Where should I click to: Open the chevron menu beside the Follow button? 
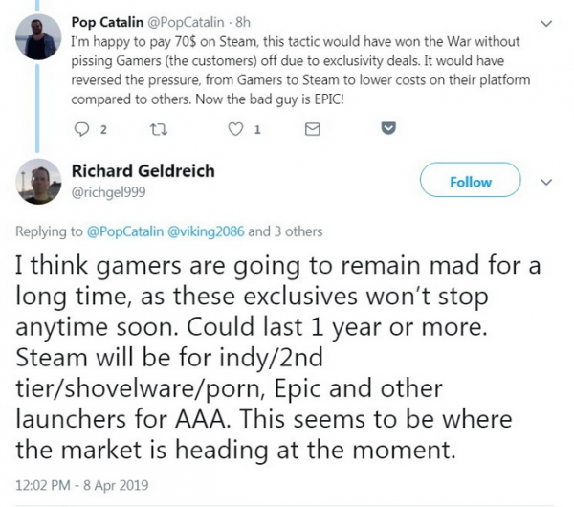pos(547,181)
